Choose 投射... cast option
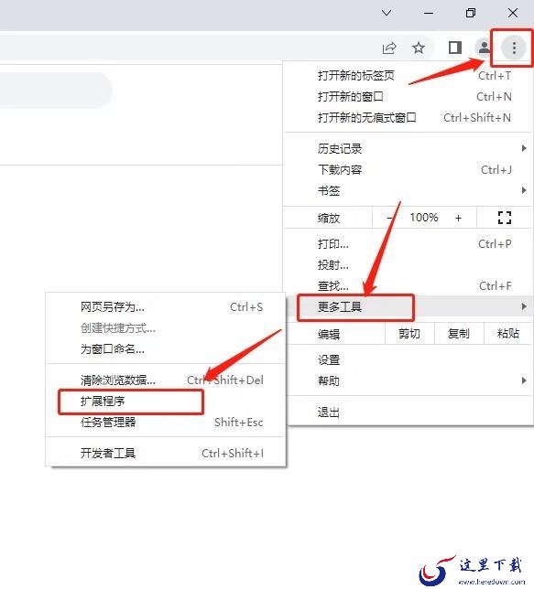The height and width of the screenshot is (589, 534). pyautogui.click(x=409, y=265)
